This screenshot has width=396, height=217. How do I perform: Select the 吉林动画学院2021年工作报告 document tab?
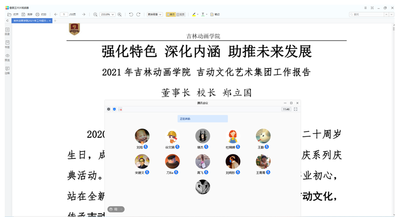pos(30,21)
